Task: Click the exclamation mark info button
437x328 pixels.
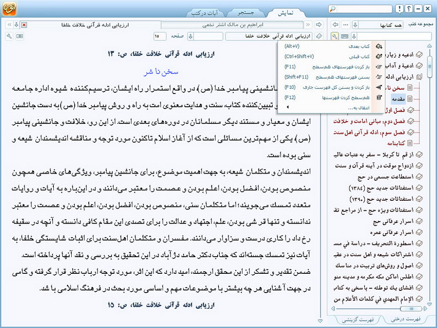Action: click(399, 9)
